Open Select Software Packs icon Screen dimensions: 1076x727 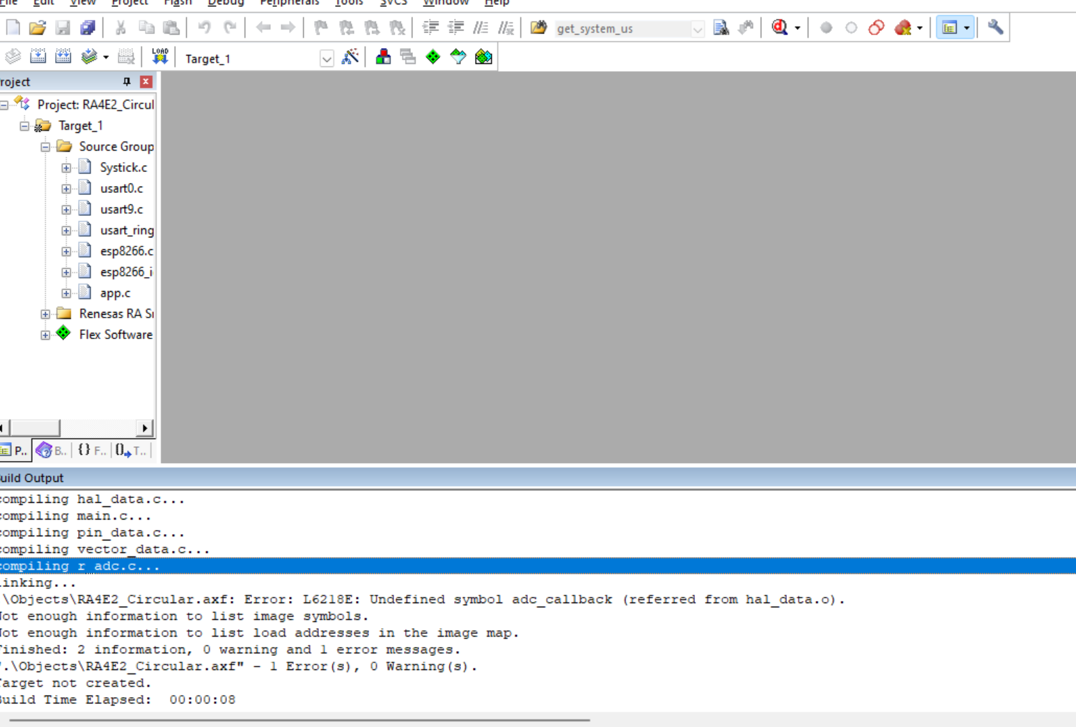[458, 57]
